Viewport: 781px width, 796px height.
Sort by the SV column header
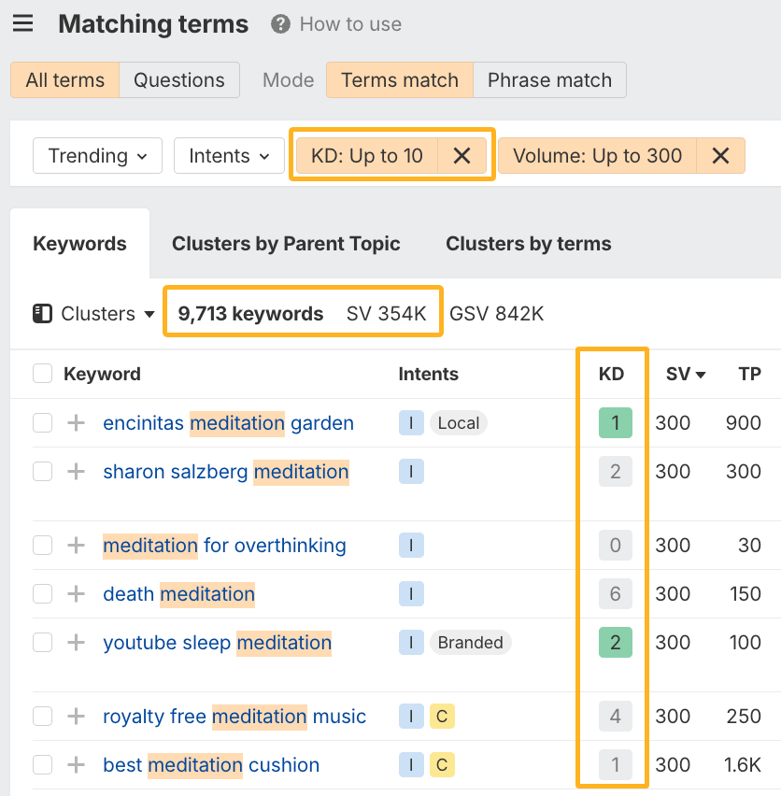[x=685, y=374]
